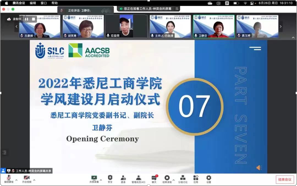Open 分组讨论 breakout rooms
Image resolution: width=297 pixels, height=186 pixels.
point(183,179)
